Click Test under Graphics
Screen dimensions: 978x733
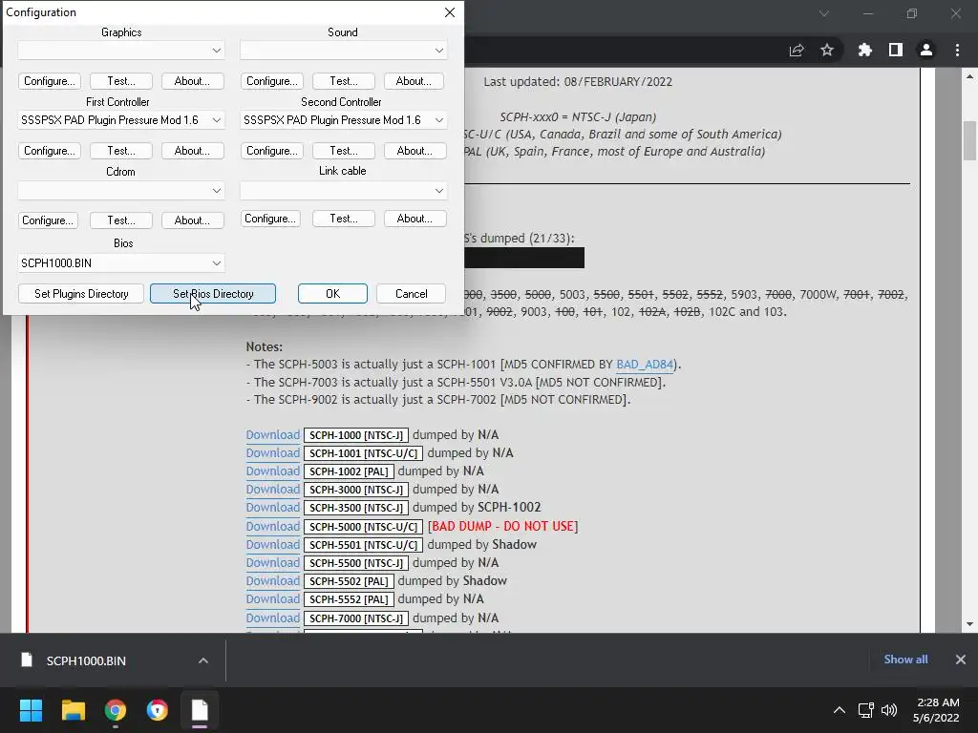pos(121,81)
